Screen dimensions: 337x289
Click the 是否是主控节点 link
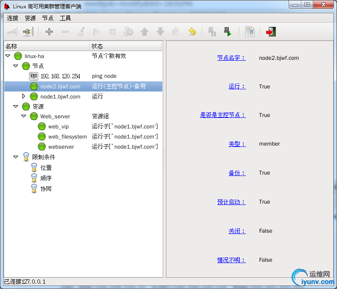223,115
